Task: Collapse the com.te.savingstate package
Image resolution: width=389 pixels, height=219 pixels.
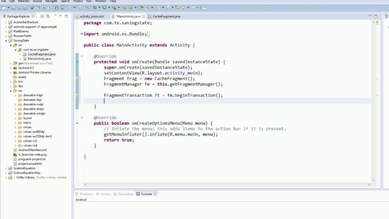Action: pos(15,50)
